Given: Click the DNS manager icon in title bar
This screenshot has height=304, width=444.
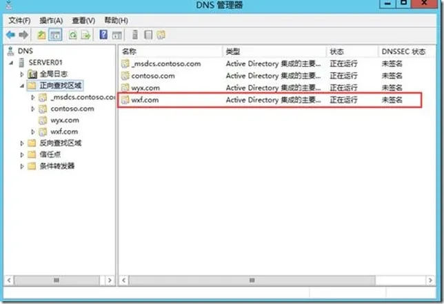Looking at the screenshot, I should coord(9,4).
